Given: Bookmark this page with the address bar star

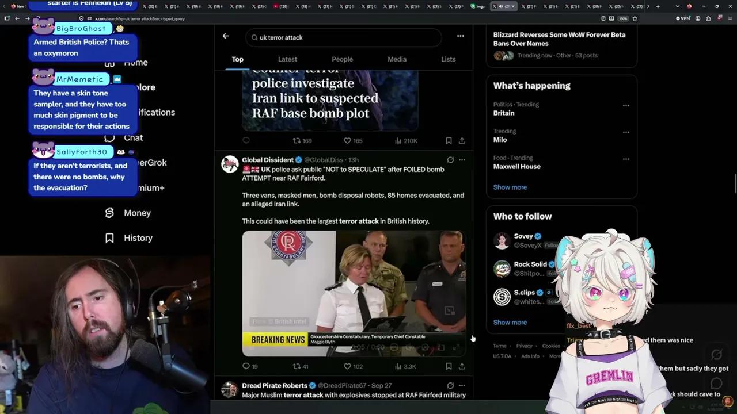Looking at the screenshot, I should [x=635, y=18].
